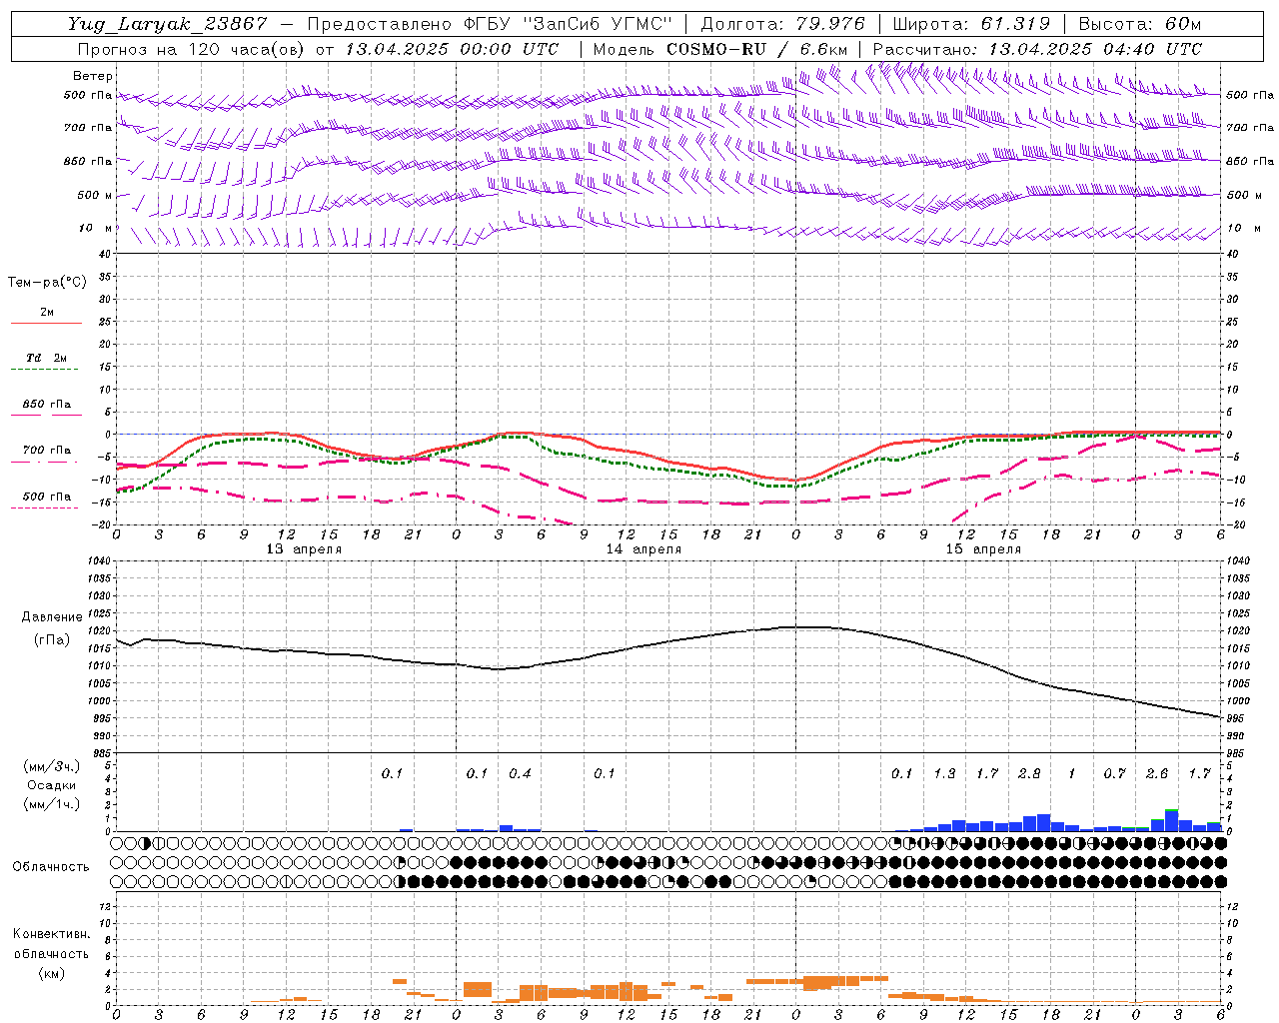Click the date label 15 апреля
This screenshot has height=1023, width=1279.
click(983, 549)
